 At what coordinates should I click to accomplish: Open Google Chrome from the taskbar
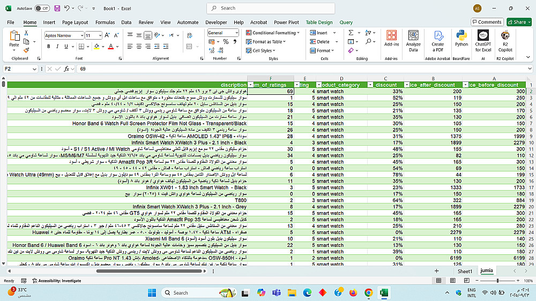[x=369, y=293]
